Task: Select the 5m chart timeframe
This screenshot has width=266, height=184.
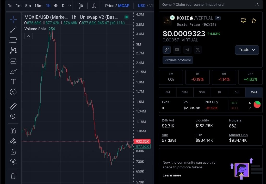Action: 28,6
